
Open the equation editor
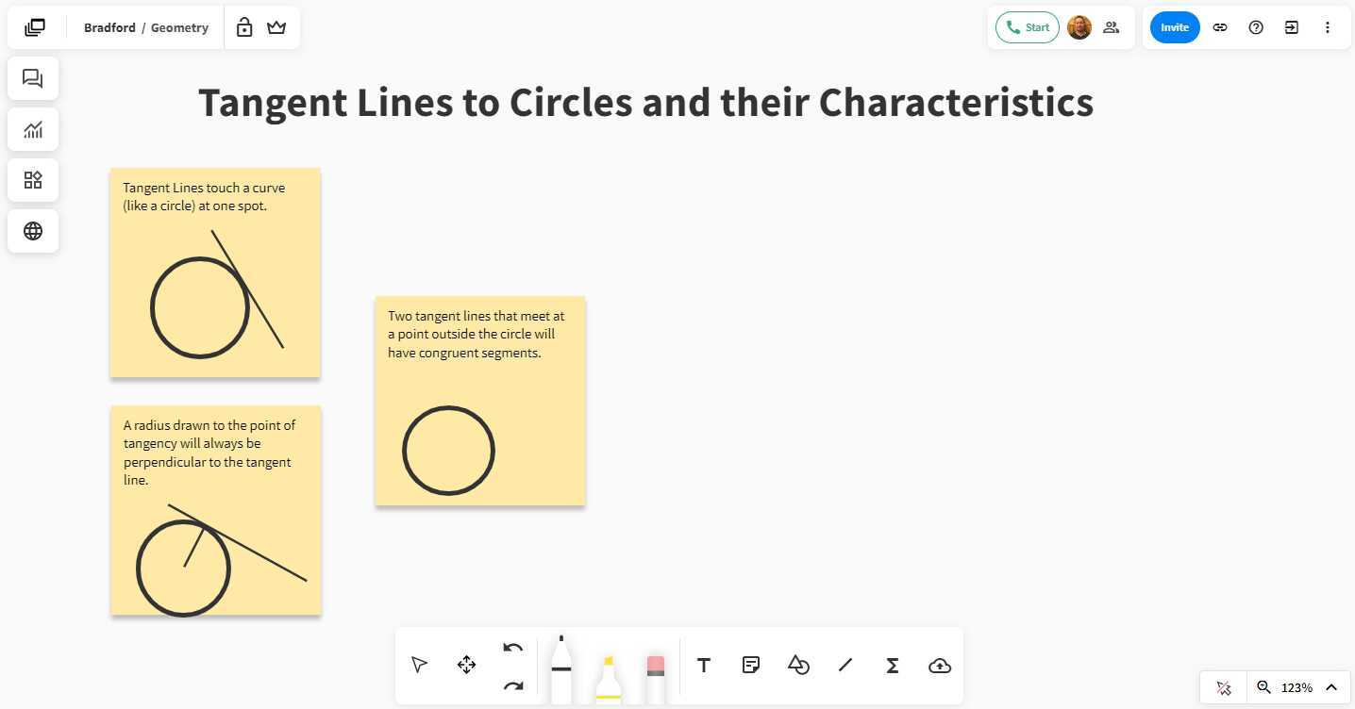[892, 665]
